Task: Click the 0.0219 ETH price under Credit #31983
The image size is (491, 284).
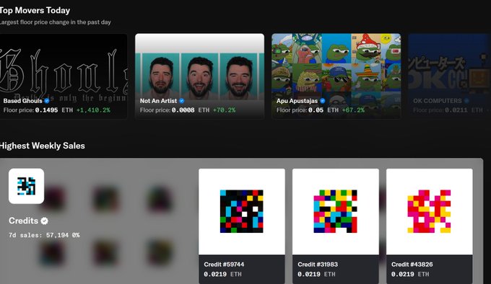Action: tap(316, 274)
